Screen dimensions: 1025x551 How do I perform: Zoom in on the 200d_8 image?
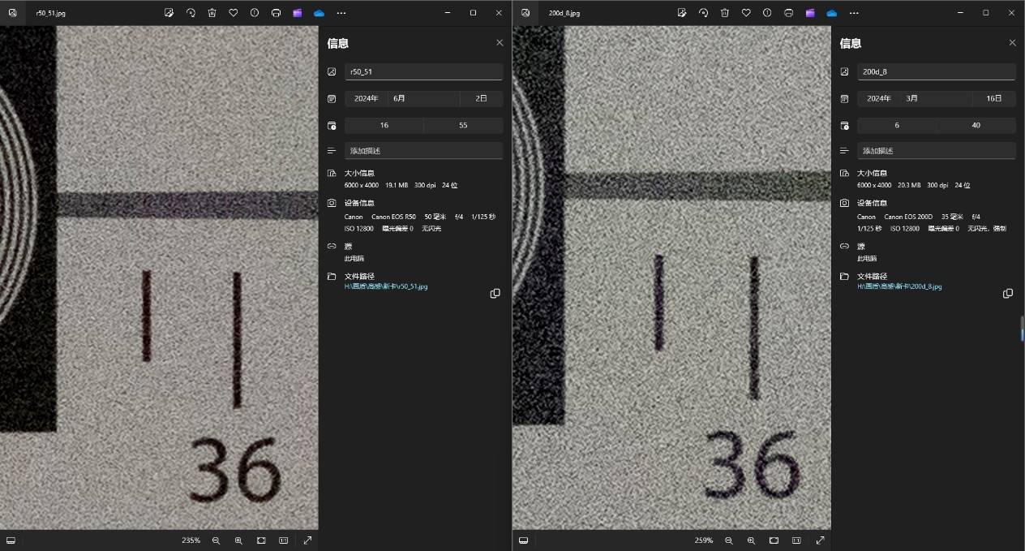(x=751, y=540)
